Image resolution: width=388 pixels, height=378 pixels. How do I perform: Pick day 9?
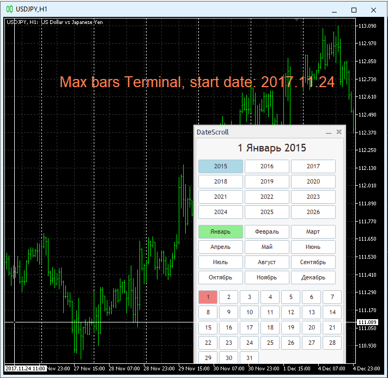(x=229, y=313)
